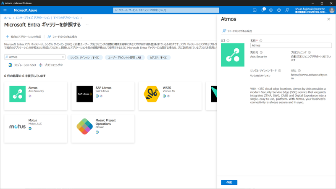
Task: Click feedback link in Atmos panel
Action: (x=237, y=31)
